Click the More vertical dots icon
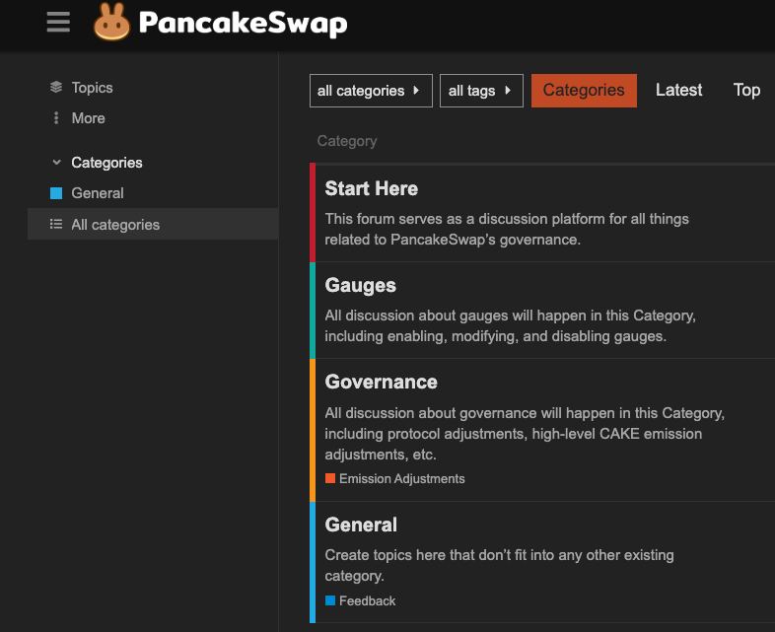The image size is (775, 632). [56, 118]
